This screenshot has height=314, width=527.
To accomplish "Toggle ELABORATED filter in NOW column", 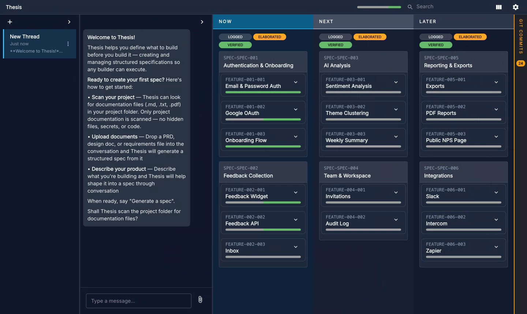I will click(x=270, y=37).
